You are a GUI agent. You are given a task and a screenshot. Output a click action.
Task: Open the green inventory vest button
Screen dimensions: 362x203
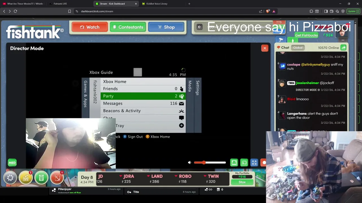click(x=41, y=178)
